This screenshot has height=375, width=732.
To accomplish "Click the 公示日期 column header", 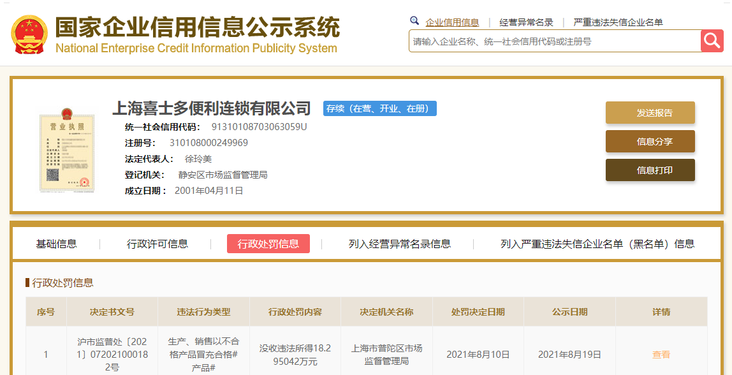I will click(569, 312).
